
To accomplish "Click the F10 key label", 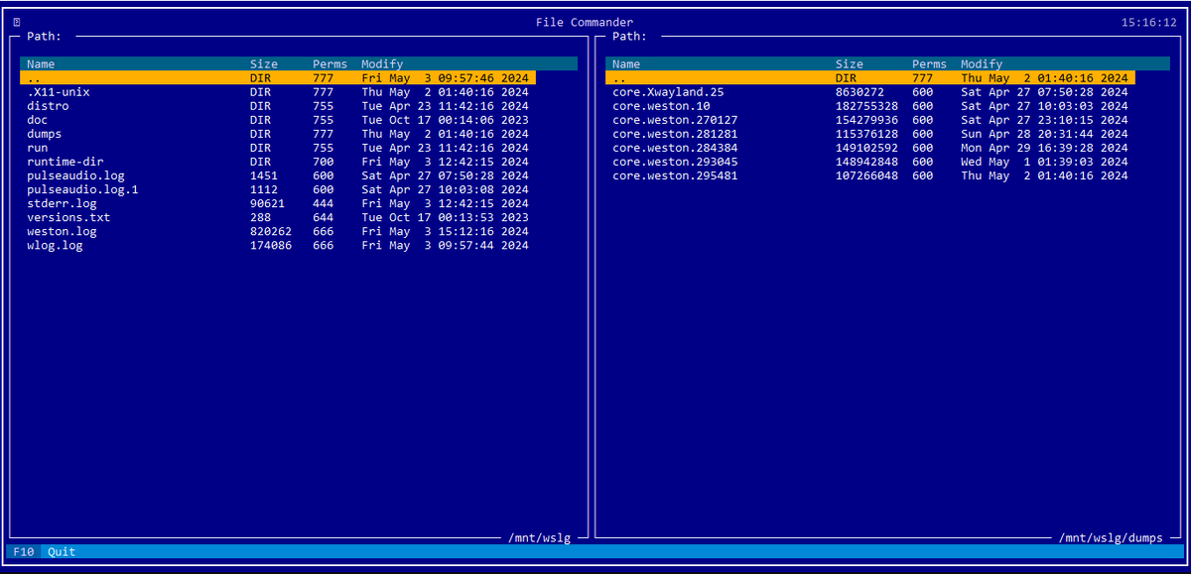I will (24, 552).
